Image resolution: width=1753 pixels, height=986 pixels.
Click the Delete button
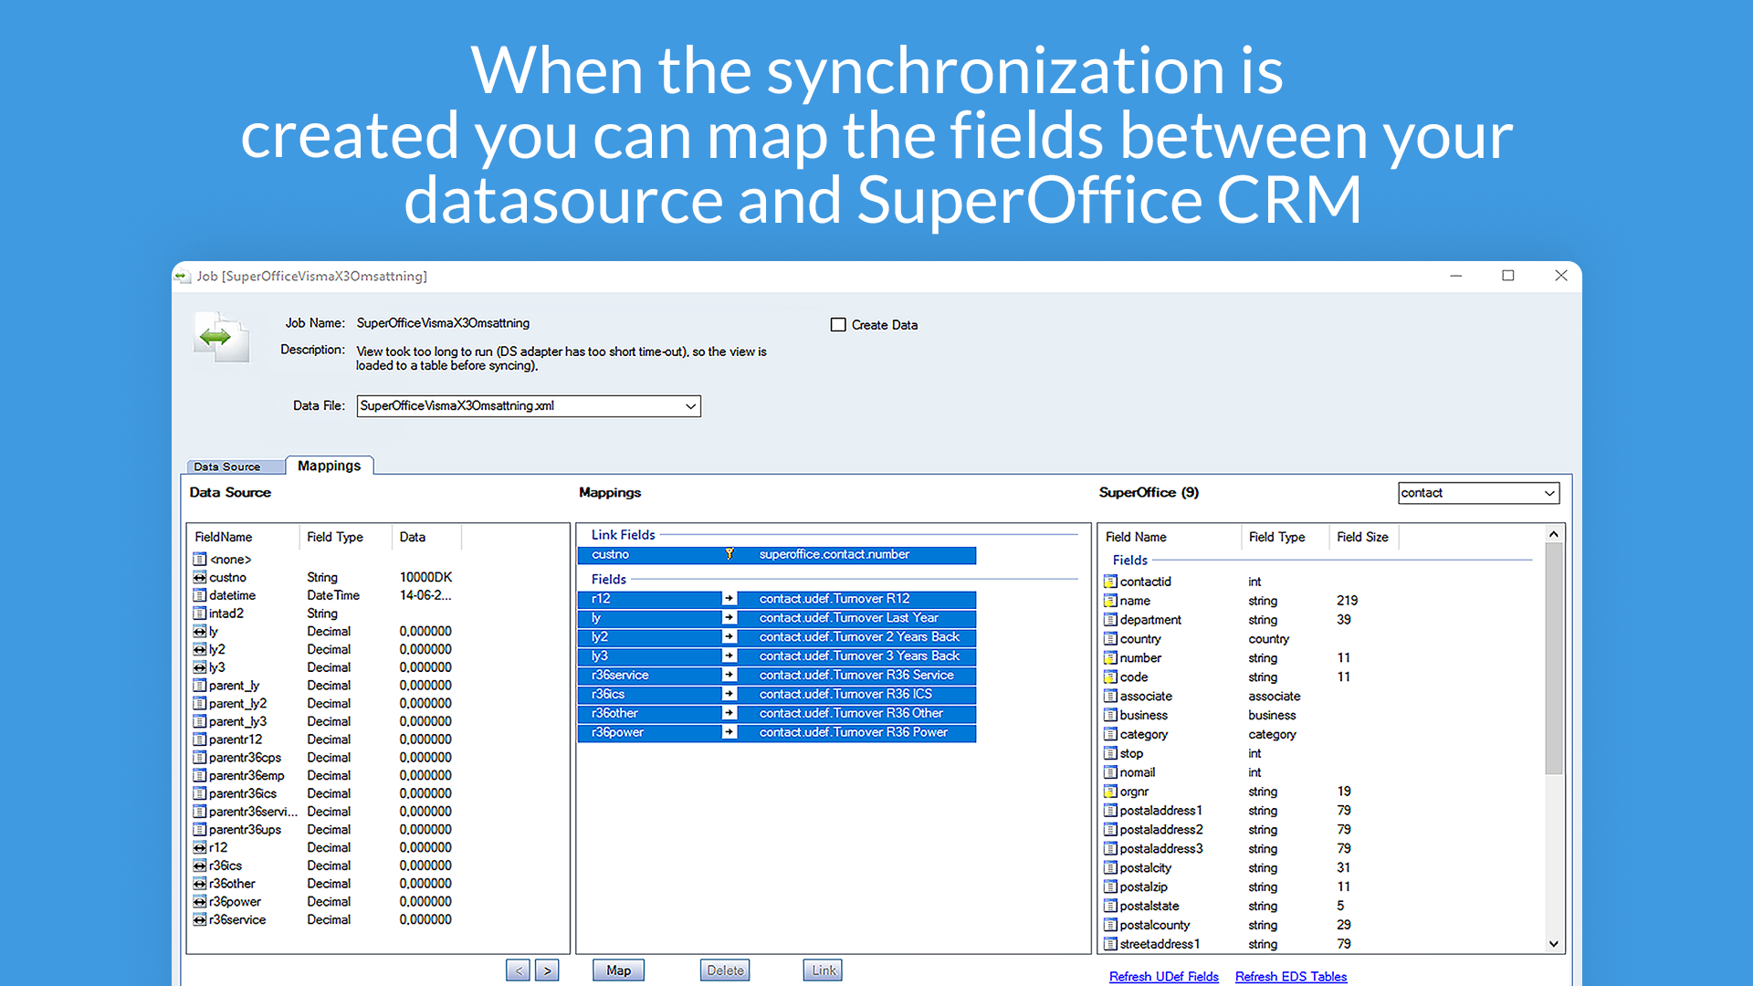pos(725,970)
